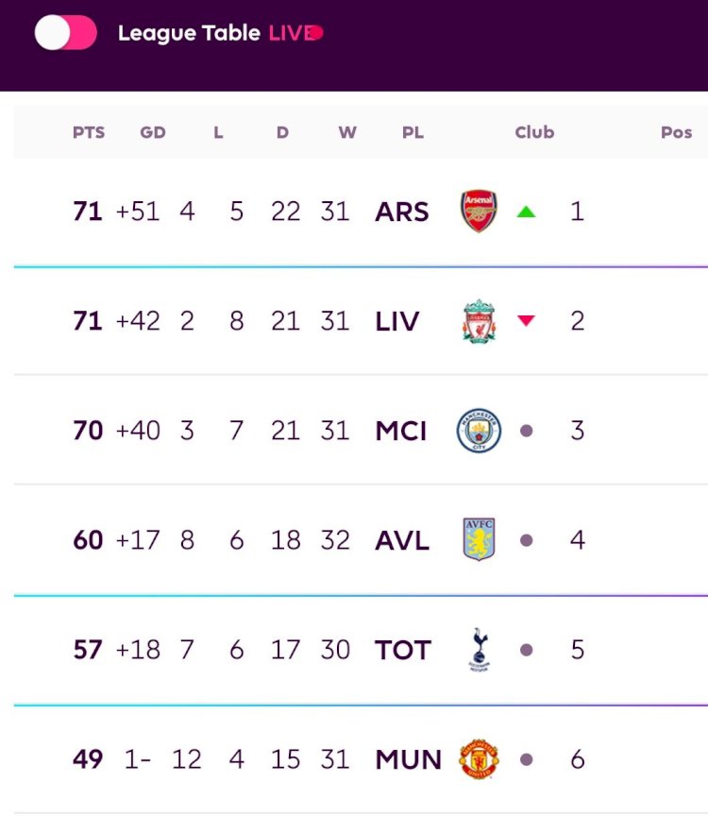Click Manchester City's grey position dot

pyautogui.click(x=526, y=431)
